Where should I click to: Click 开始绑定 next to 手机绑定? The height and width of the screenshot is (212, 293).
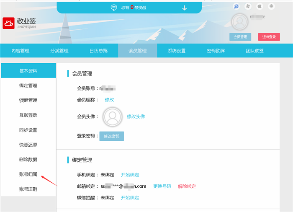pyautogui.click(x=130, y=175)
